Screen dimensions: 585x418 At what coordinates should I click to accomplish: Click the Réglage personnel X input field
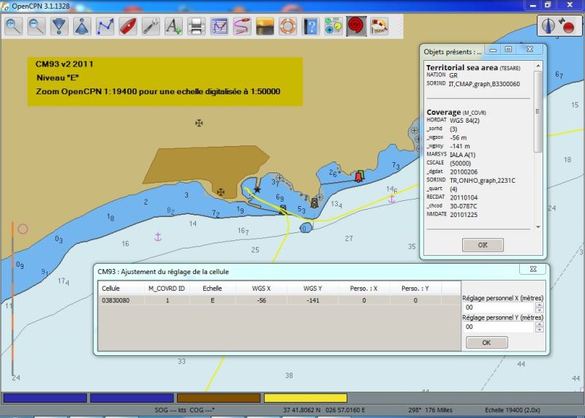(499, 307)
